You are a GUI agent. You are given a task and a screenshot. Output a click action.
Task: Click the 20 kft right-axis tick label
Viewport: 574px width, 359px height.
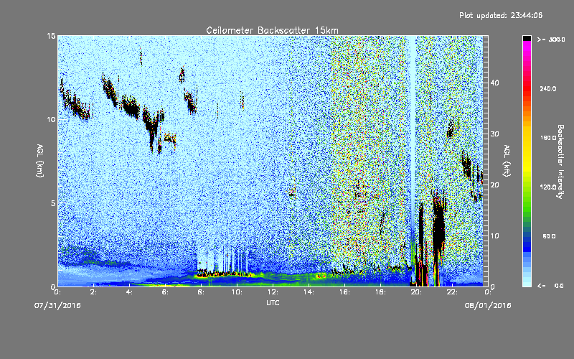tap(494, 185)
